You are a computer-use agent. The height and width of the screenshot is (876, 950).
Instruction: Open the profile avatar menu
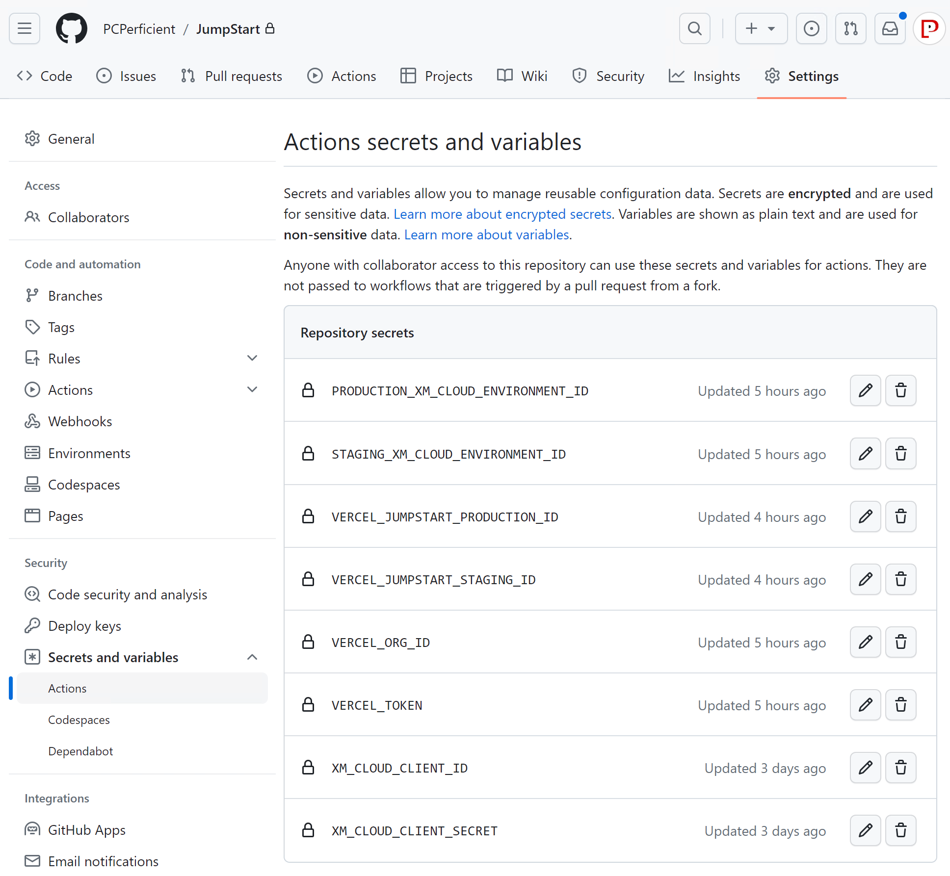pyautogui.click(x=928, y=28)
